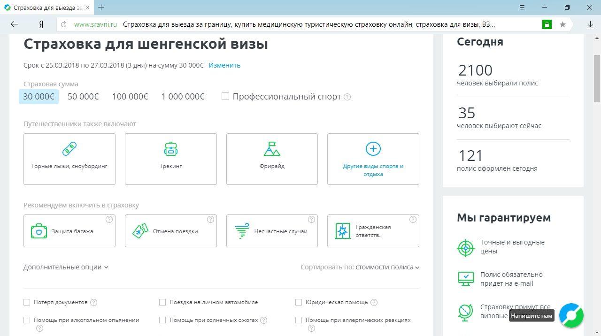
Task: Open the chat widget Напишите нам
Action: coord(571,315)
